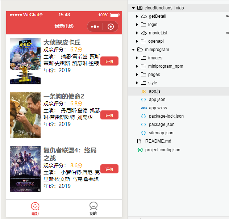Open the 复仇者联盟4 movie poster

click(25, 169)
